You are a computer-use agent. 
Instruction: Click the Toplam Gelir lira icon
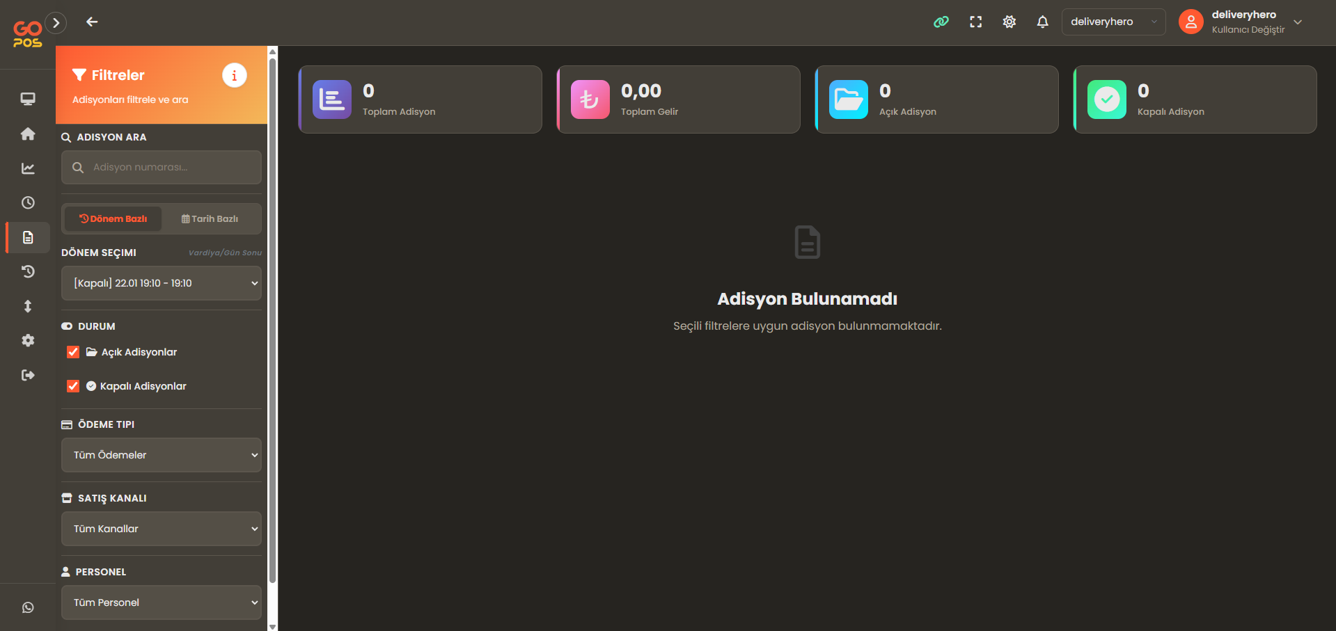(x=590, y=99)
